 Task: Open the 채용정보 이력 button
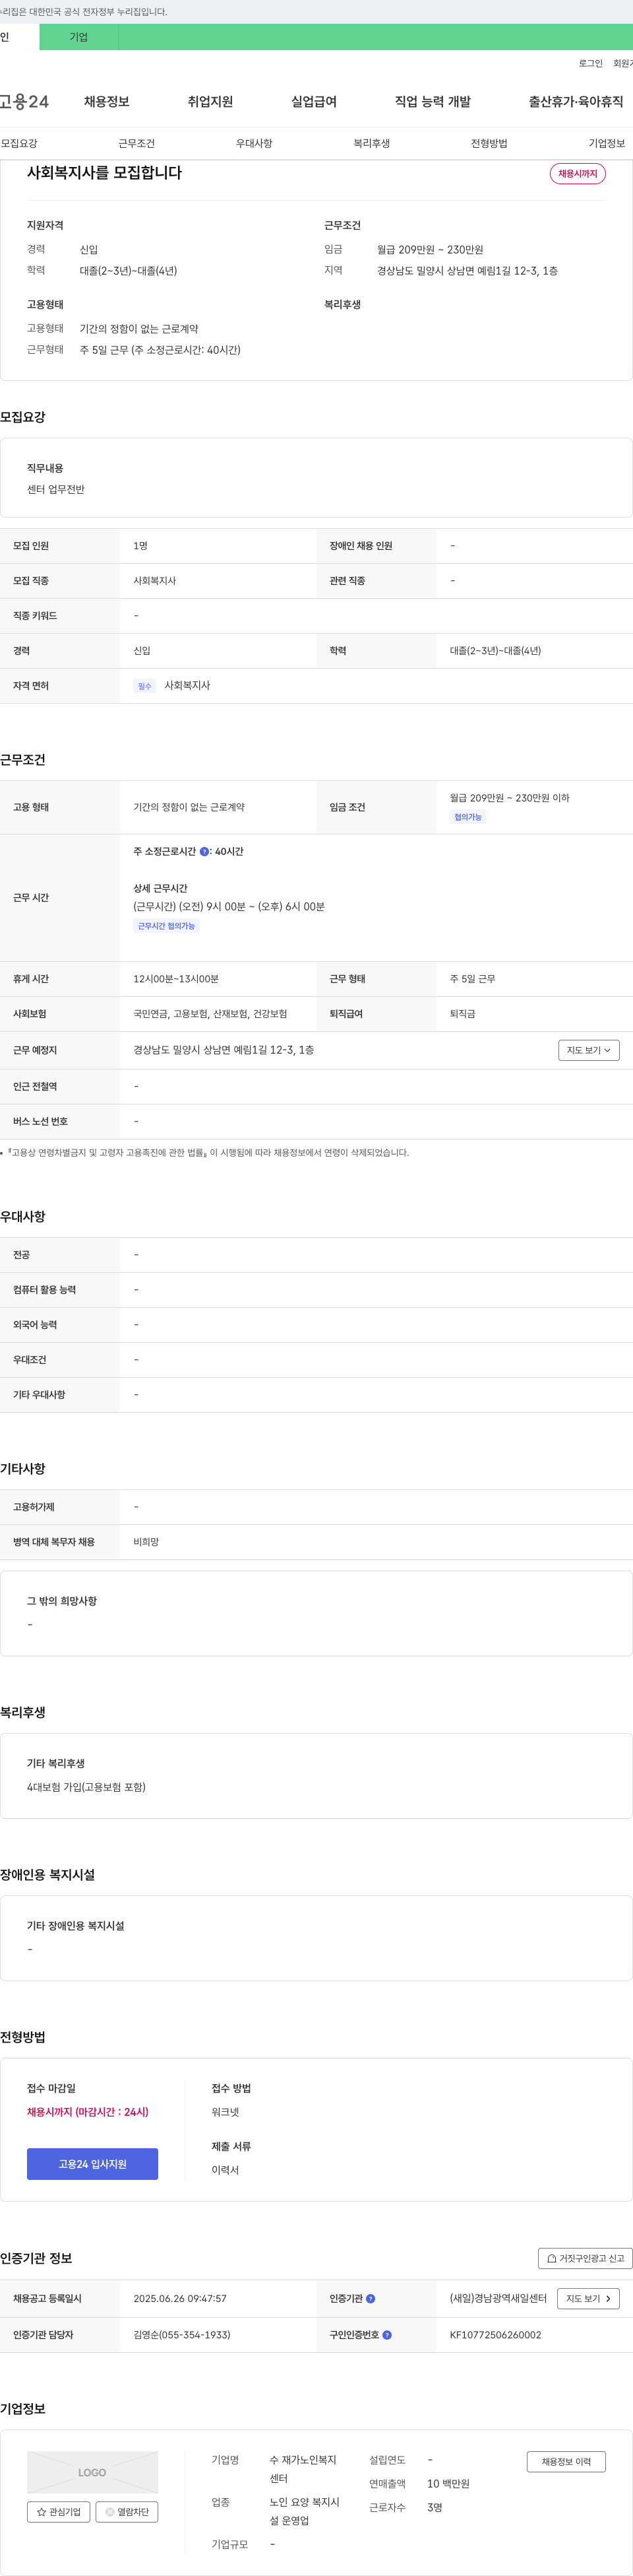click(x=566, y=2461)
